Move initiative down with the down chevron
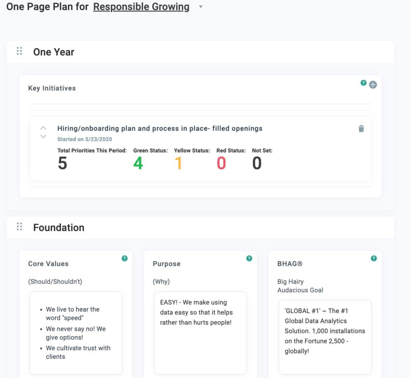This screenshot has width=410, height=378. [43, 137]
